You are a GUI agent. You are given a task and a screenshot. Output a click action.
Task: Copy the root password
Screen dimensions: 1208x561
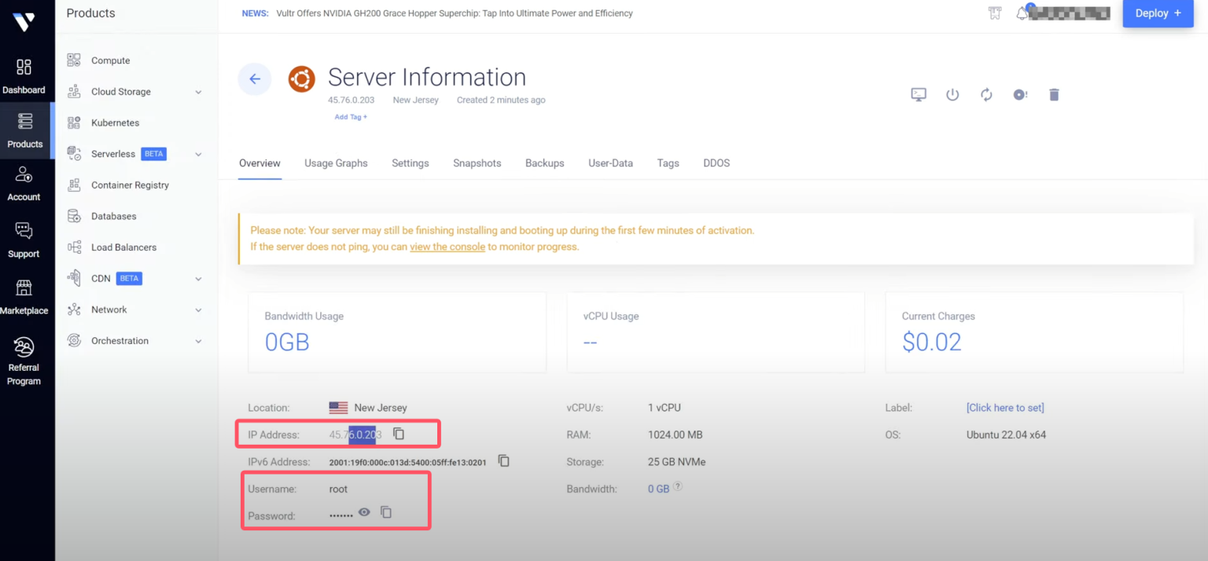pyautogui.click(x=386, y=512)
